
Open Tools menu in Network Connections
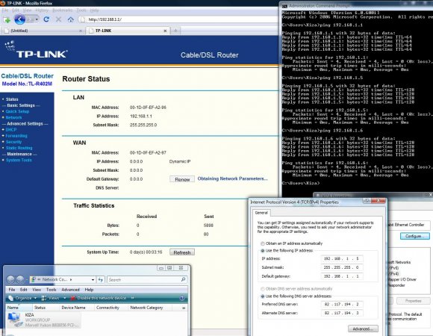click(51, 290)
